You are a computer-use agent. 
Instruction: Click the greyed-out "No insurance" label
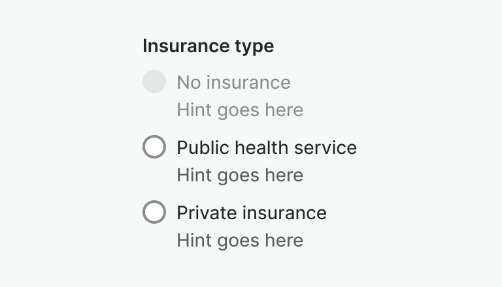[x=233, y=82]
